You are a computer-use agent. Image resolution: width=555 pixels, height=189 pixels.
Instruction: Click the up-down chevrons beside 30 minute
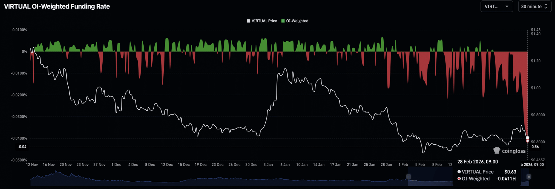click(546, 7)
